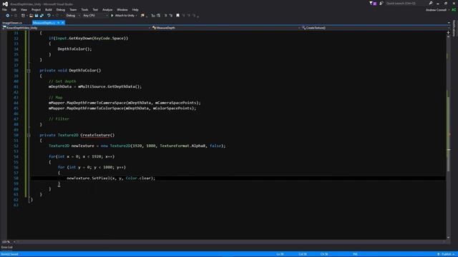Toggle the bookmark toolbar icon
Screen dimensions: 458x257
[177, 16]
